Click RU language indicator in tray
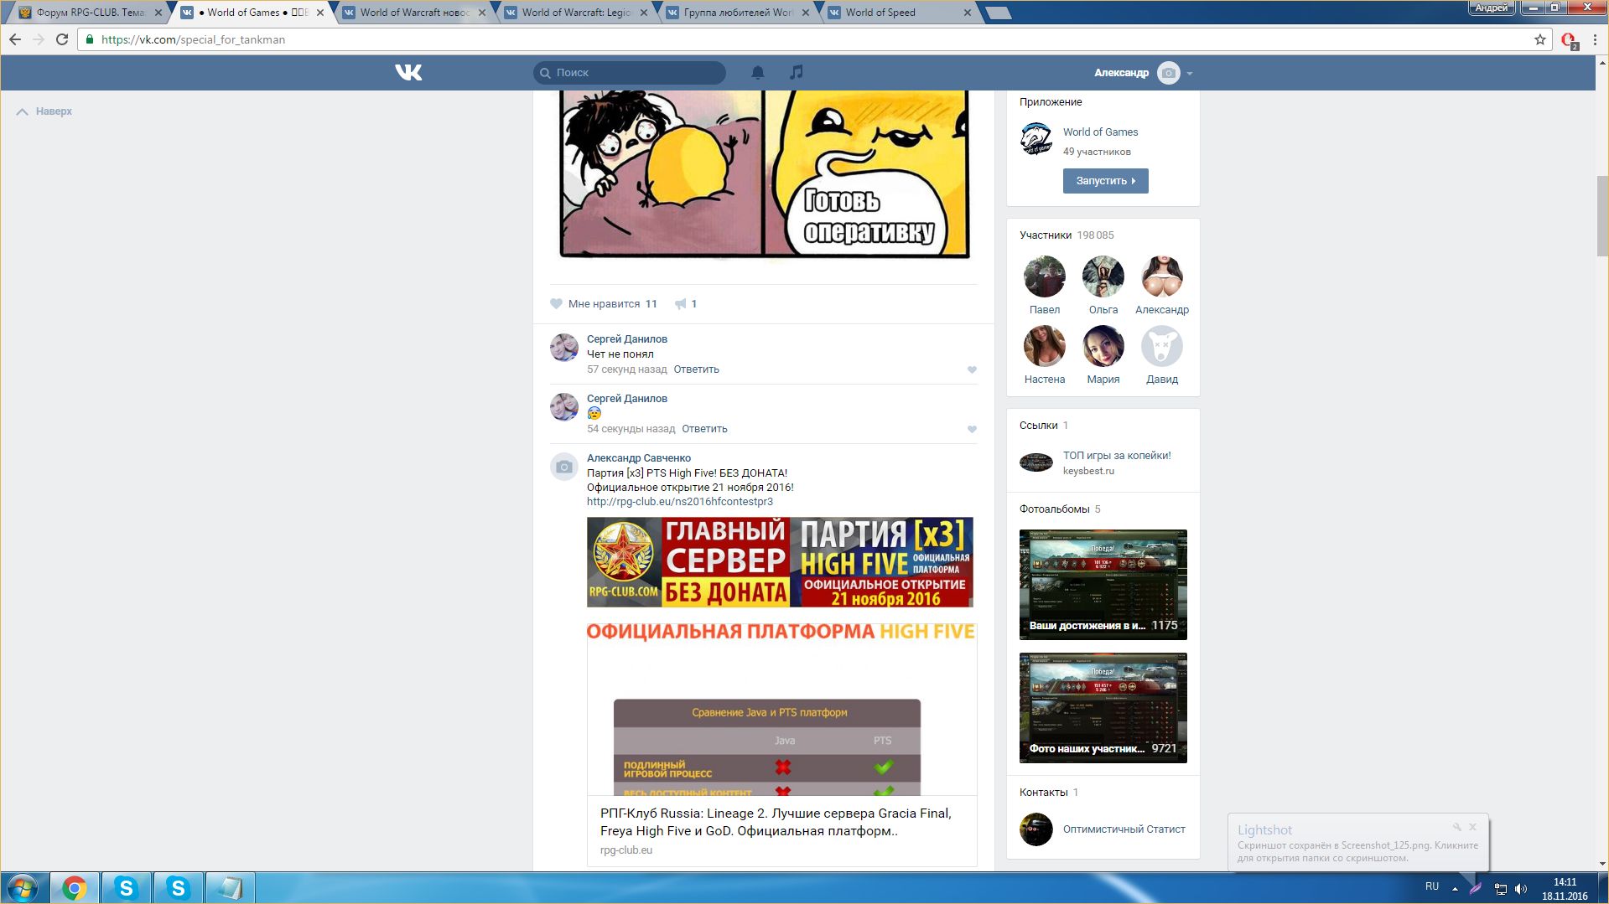1609x904 pixels. (x=1431, y=886)
